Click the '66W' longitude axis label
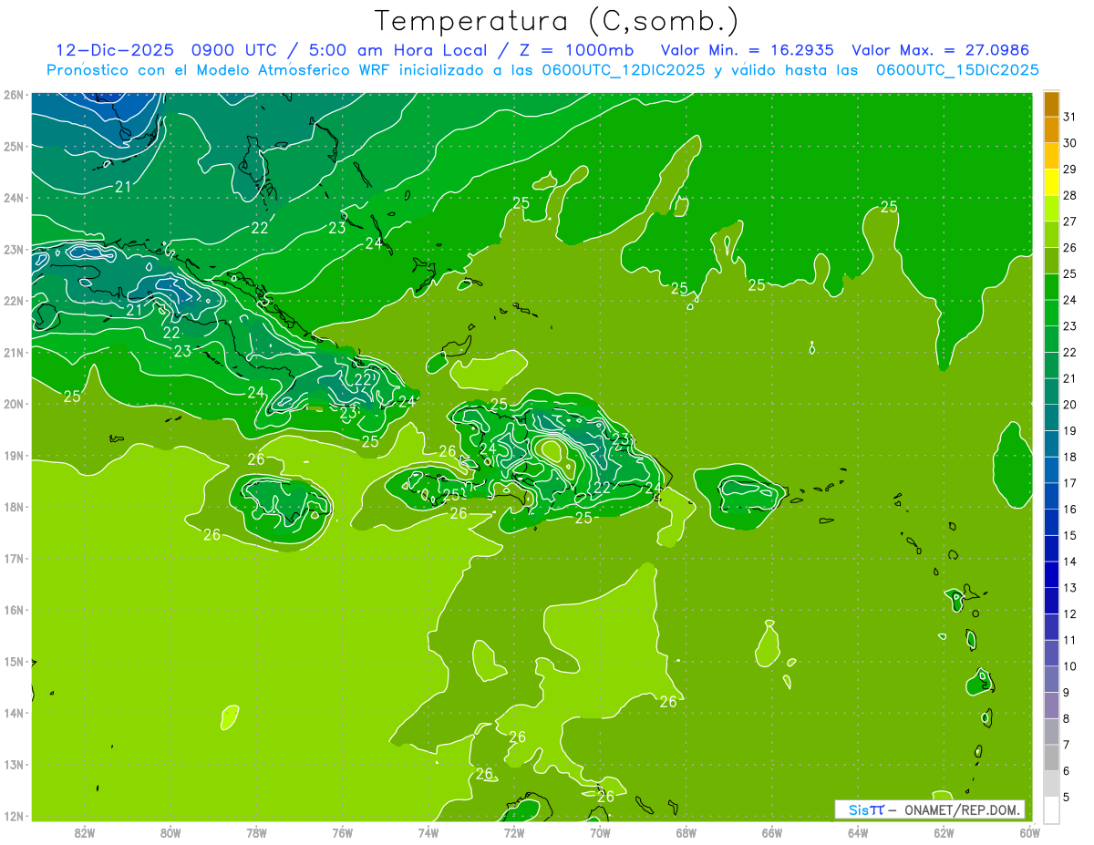The height and width of the screenshot is (845, 1094). 772,832
